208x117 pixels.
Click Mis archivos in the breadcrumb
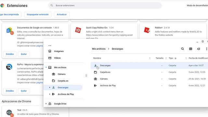(99, 49)
